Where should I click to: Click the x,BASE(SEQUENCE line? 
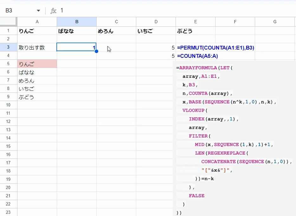229,102
